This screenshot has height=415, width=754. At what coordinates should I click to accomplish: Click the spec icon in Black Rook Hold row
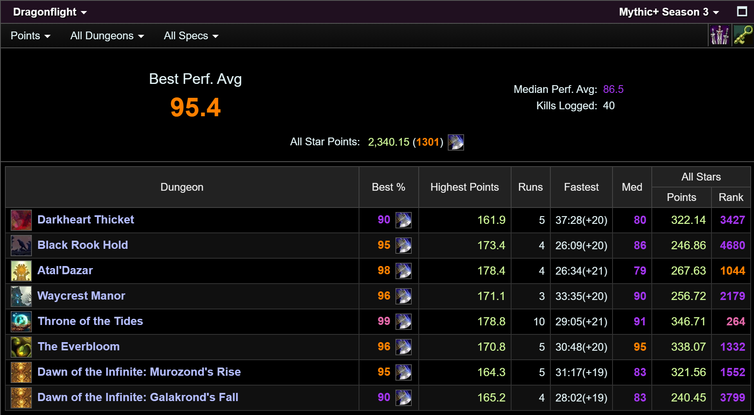[404, 246]
